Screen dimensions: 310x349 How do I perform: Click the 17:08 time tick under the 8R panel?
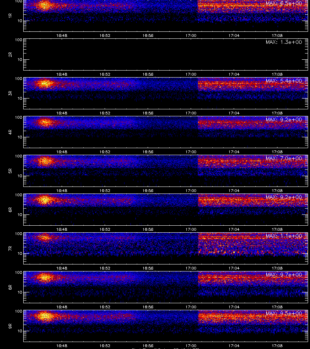click(277, 307)
